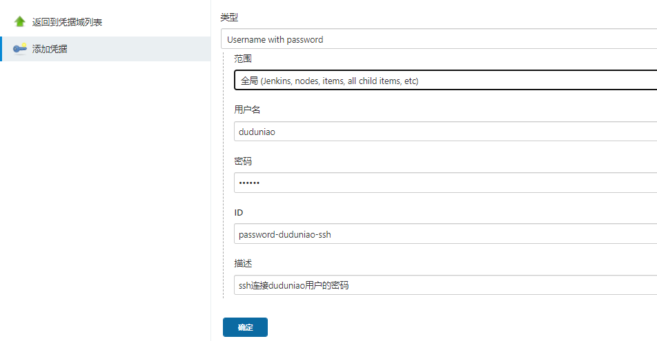The width and height of the screenshot is (657, 341).
Task: Click the 类型 label above the dropdown
Action: pos(229,17)
